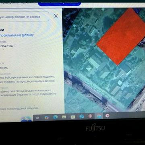Click the active highlighted taskbar app icon
145x145 pixels.
(99, 116)
